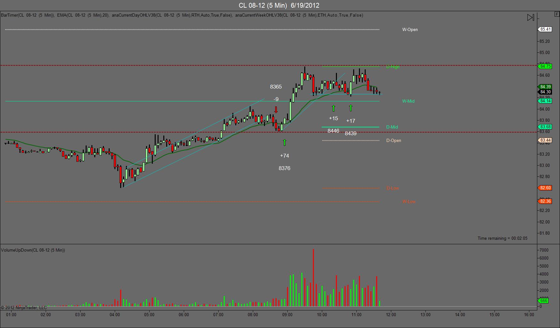Select the +74 text annotation
This screenshot has height=328, width=560.
pyautogui.click(x=284, y=156)
